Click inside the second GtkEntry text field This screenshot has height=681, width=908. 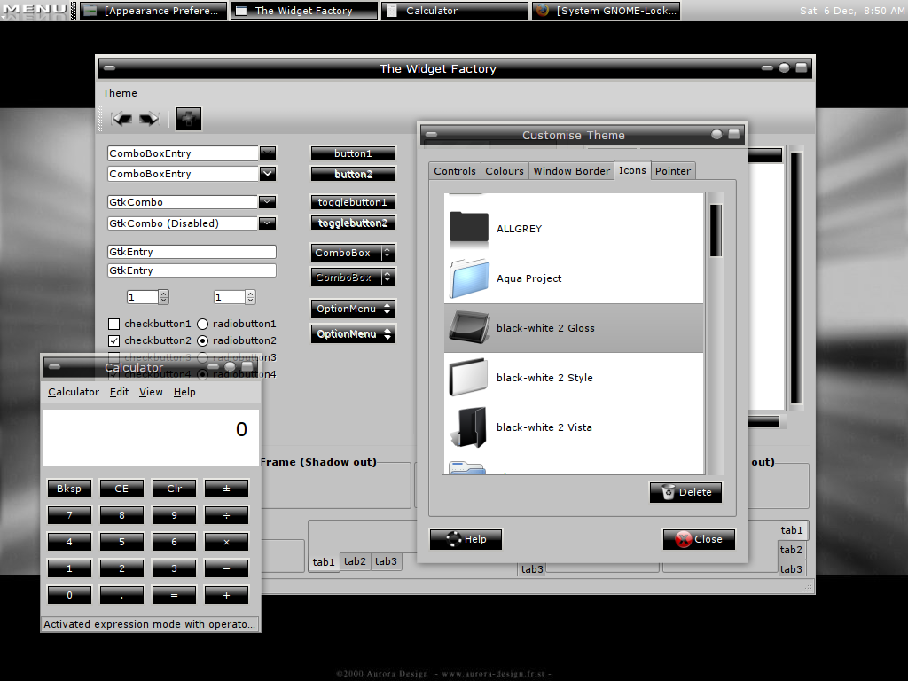tap(192, 270)
